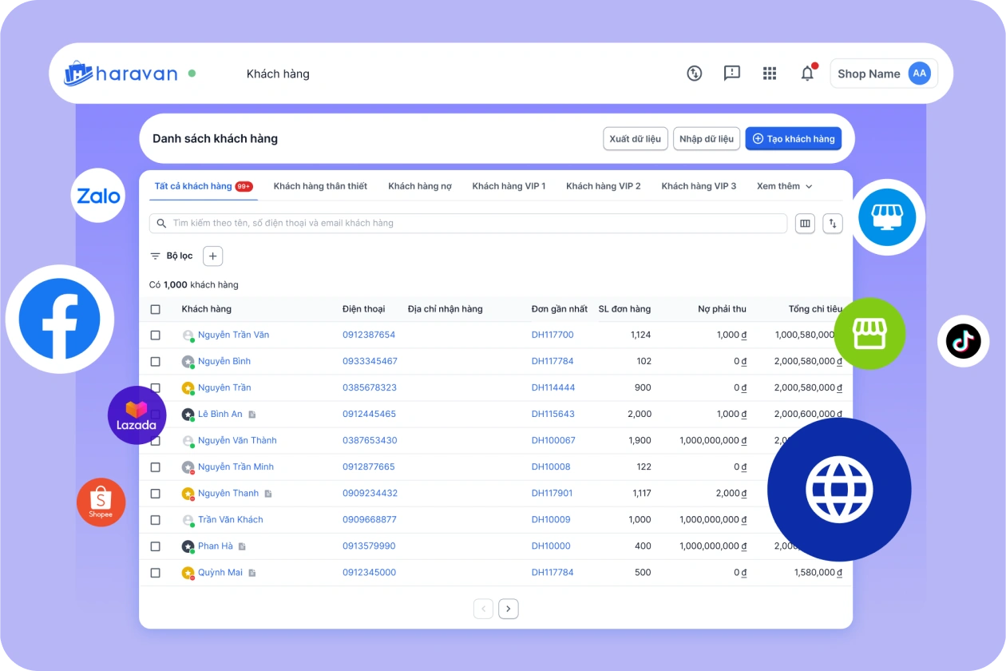Click the notification bell icon
1006x671 pixels.
(x=807, y=73)
